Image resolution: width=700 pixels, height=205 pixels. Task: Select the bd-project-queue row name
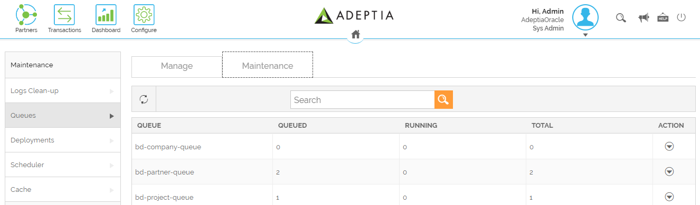click(x=164, y=197)
